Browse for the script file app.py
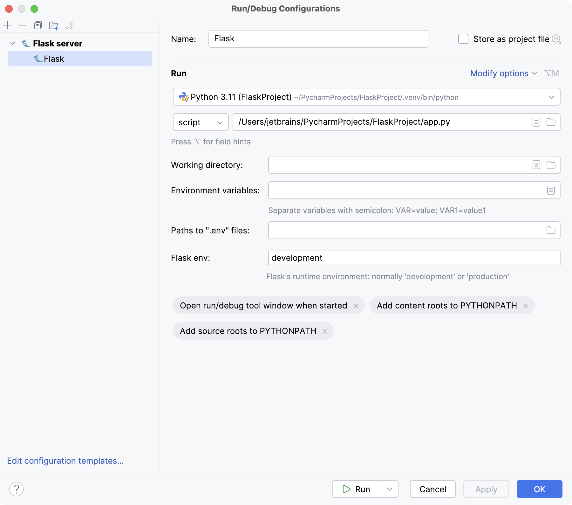The width and height of the screenshot is (572, 505). pyautogui.click(x=551, y=122)
